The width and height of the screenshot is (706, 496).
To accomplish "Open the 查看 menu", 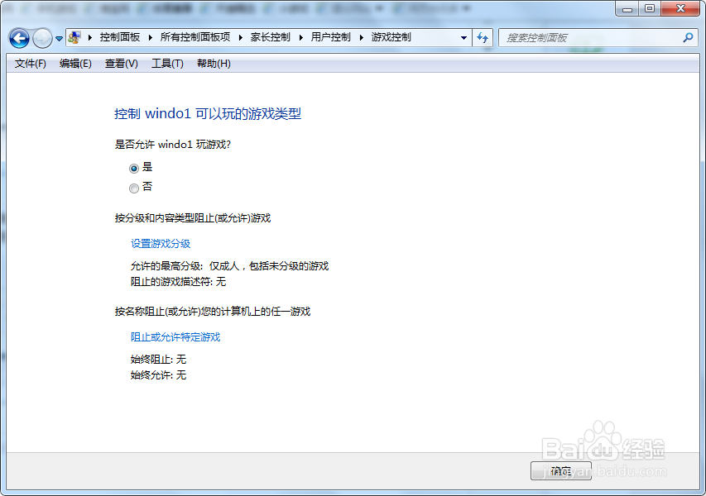I will coord(120,64).
